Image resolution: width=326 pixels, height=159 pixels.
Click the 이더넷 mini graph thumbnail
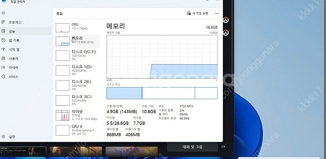[63, 115]
